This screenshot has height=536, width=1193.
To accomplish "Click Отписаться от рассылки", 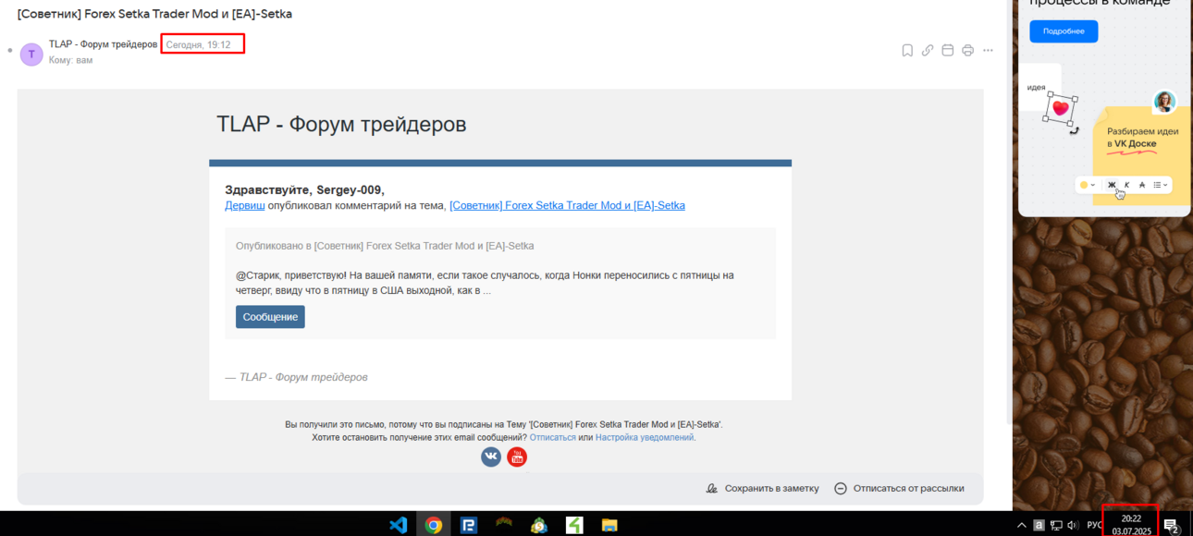I will point(899,488).
